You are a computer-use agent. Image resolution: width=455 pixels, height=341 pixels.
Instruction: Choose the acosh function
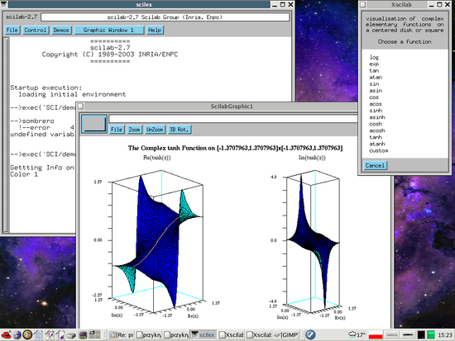tap(377, 130)
